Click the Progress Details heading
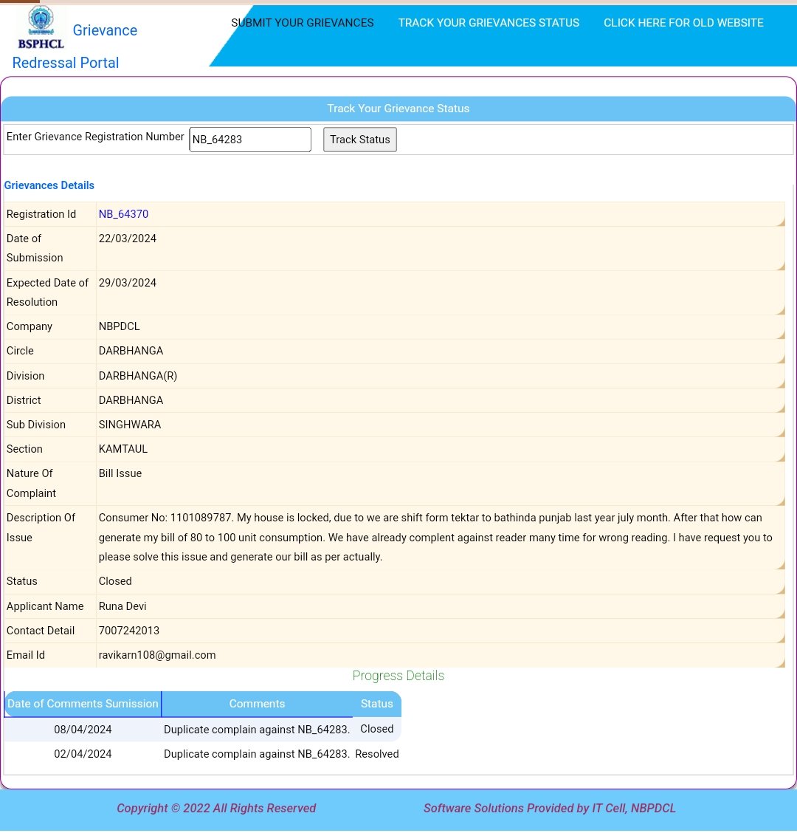Image resolution: width=797 pixels, height=833 pixels. click(398, 676)
